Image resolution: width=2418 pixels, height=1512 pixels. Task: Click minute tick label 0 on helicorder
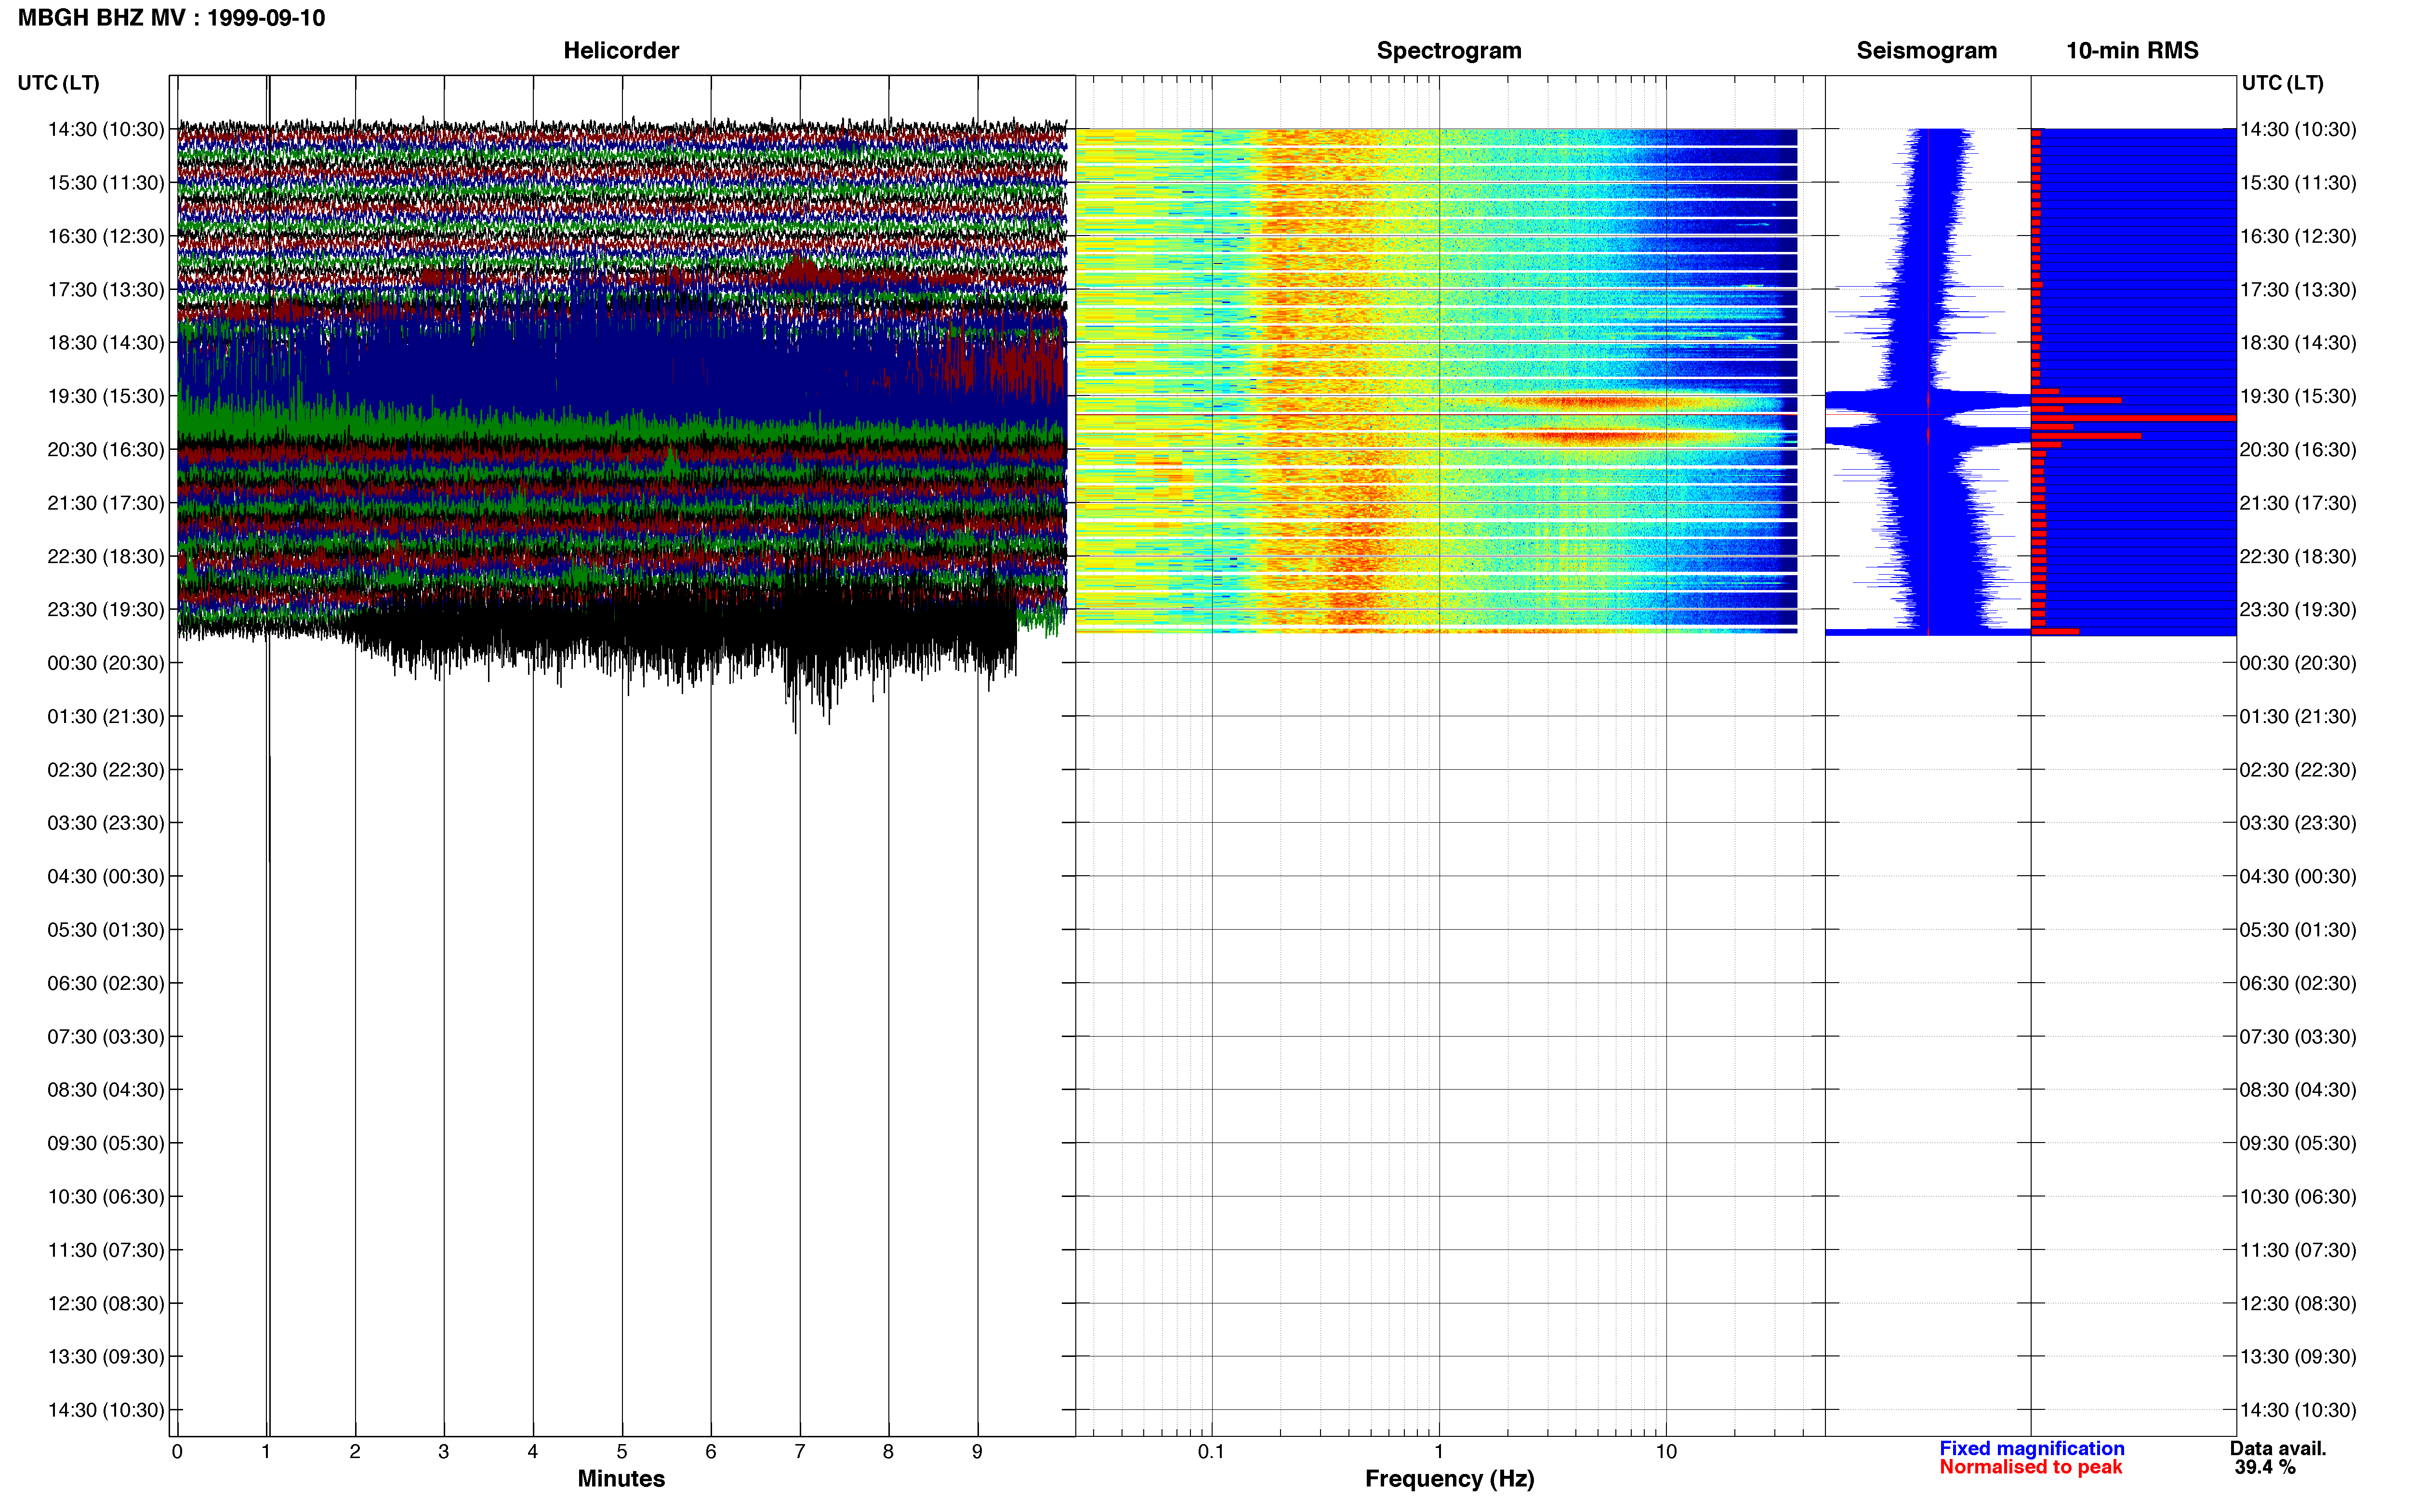(177, 1451)
